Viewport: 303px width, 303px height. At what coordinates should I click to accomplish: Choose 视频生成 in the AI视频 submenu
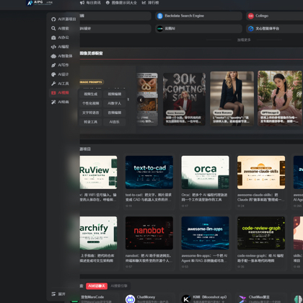(x=91, y=94)
